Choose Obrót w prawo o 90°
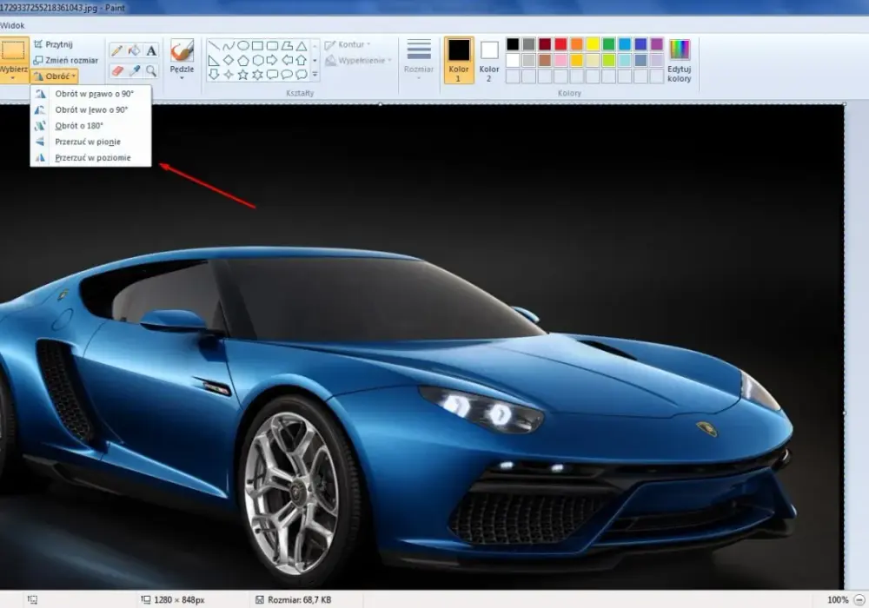 pyautogui.click(x=91, y=94)
